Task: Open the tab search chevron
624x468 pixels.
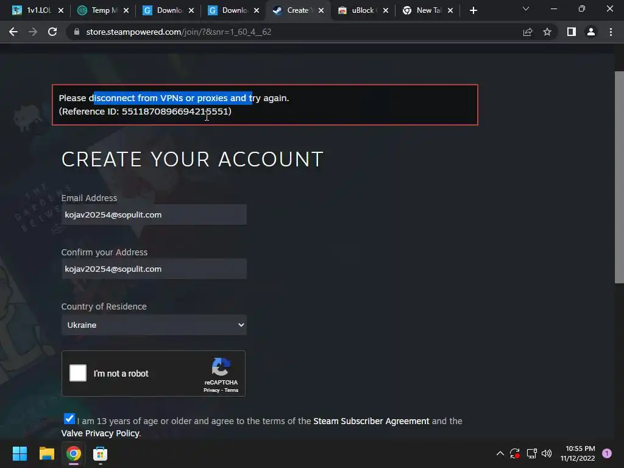Action: [526, 9]
